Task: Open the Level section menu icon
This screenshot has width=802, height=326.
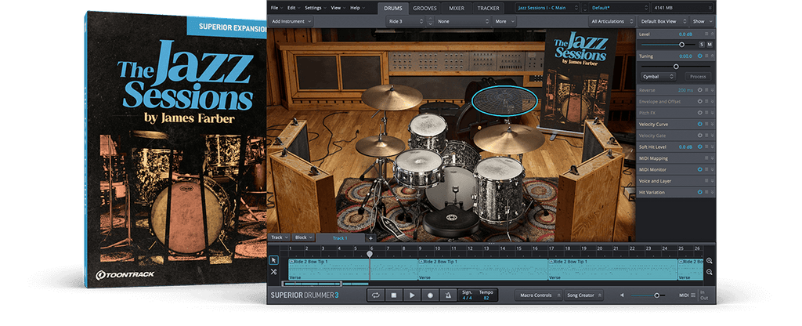Action: coord(706,34)
